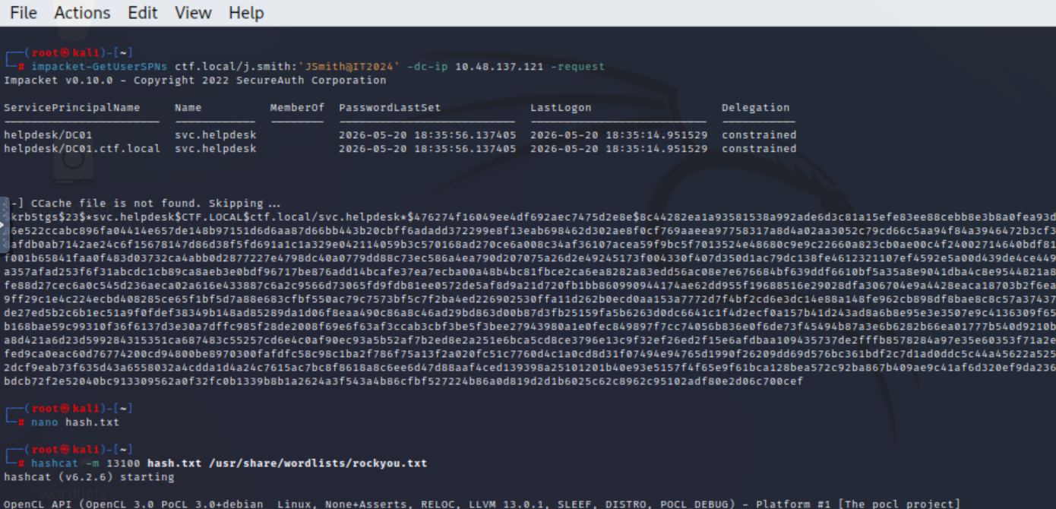Open the Help menu
Image resolution: width=1056 pixels, height=509 pixels.
pyautogui.click(x=246, y=13)
